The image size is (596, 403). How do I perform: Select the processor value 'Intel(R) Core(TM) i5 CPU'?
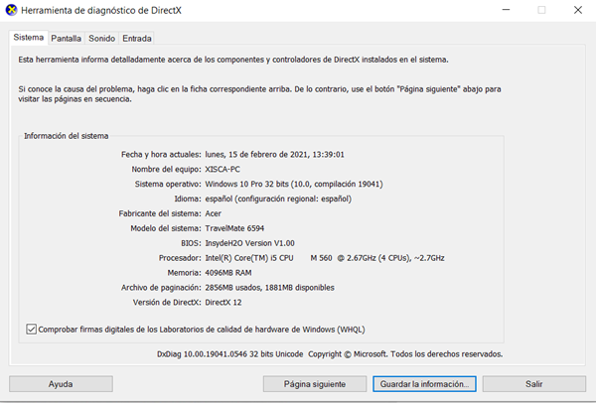[x=249, y=258]
